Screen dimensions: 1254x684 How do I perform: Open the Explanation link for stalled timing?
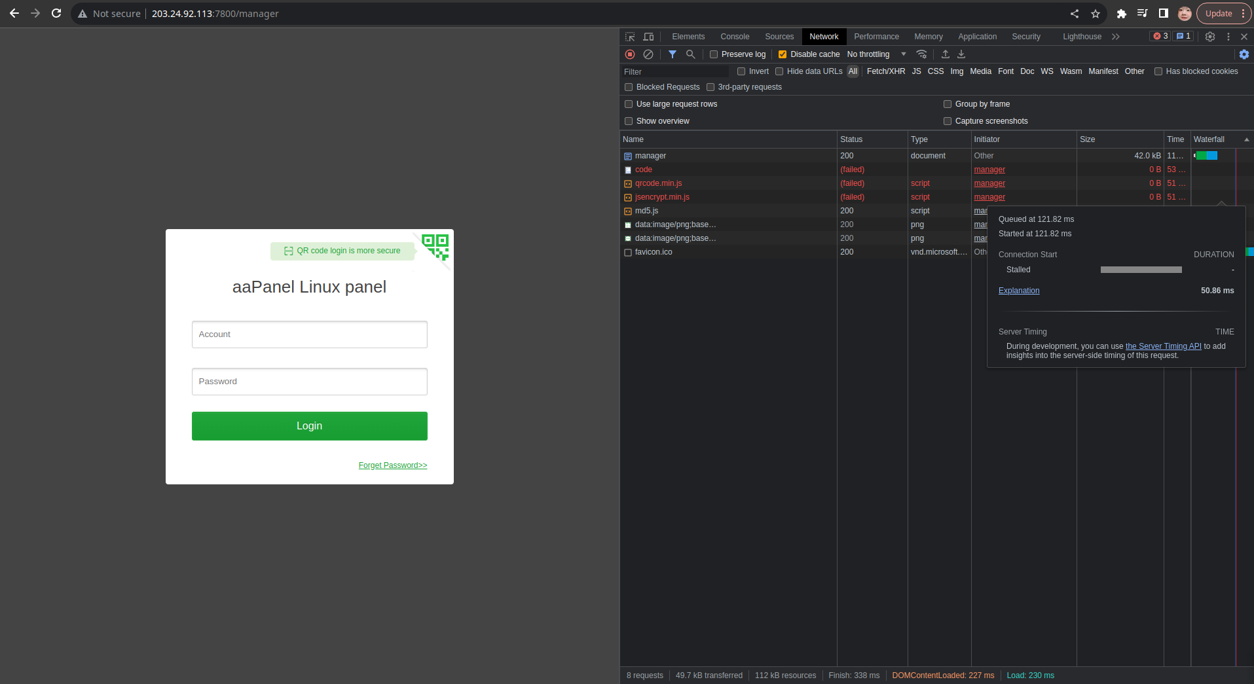click(1019, 291)
